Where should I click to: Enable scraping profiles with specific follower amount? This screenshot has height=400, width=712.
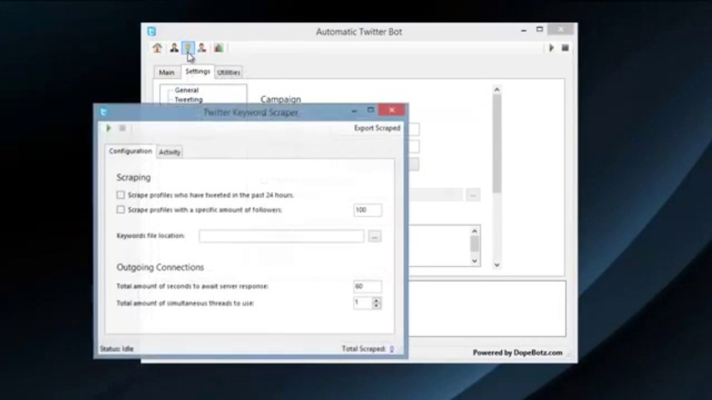(121, 210)
